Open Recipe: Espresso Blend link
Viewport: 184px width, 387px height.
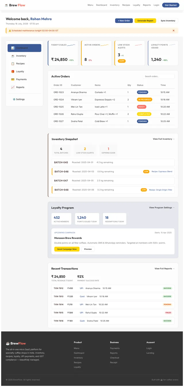pyautogui.click(x=162, y=172)
